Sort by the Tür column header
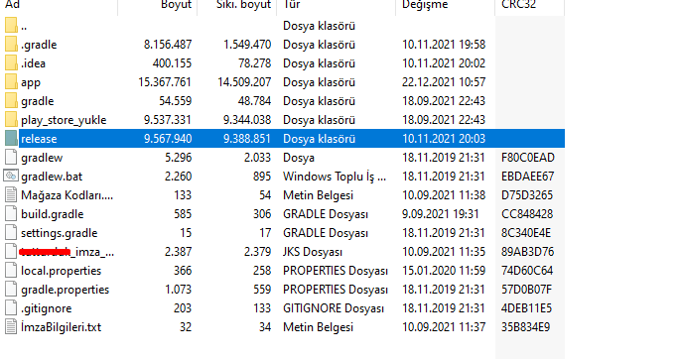This screenshot has height=359, width=678. pyautogui.click(x=292, y=5)
